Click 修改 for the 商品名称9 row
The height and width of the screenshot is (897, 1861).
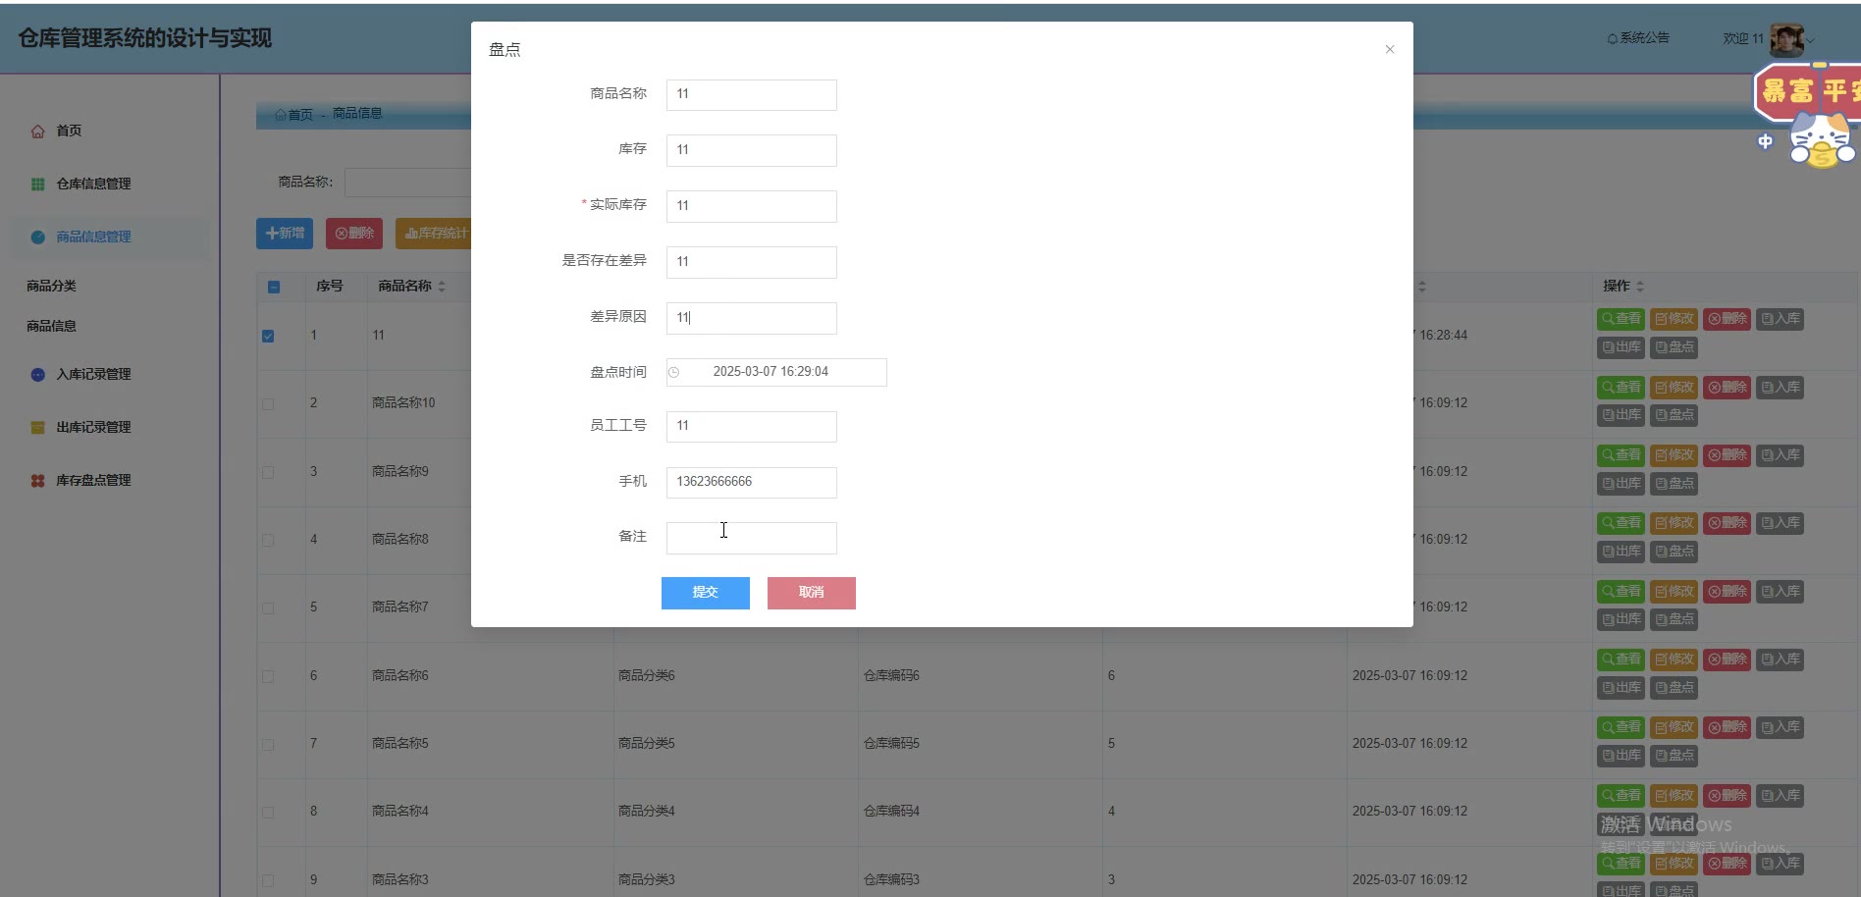[x=1675, y=455]
